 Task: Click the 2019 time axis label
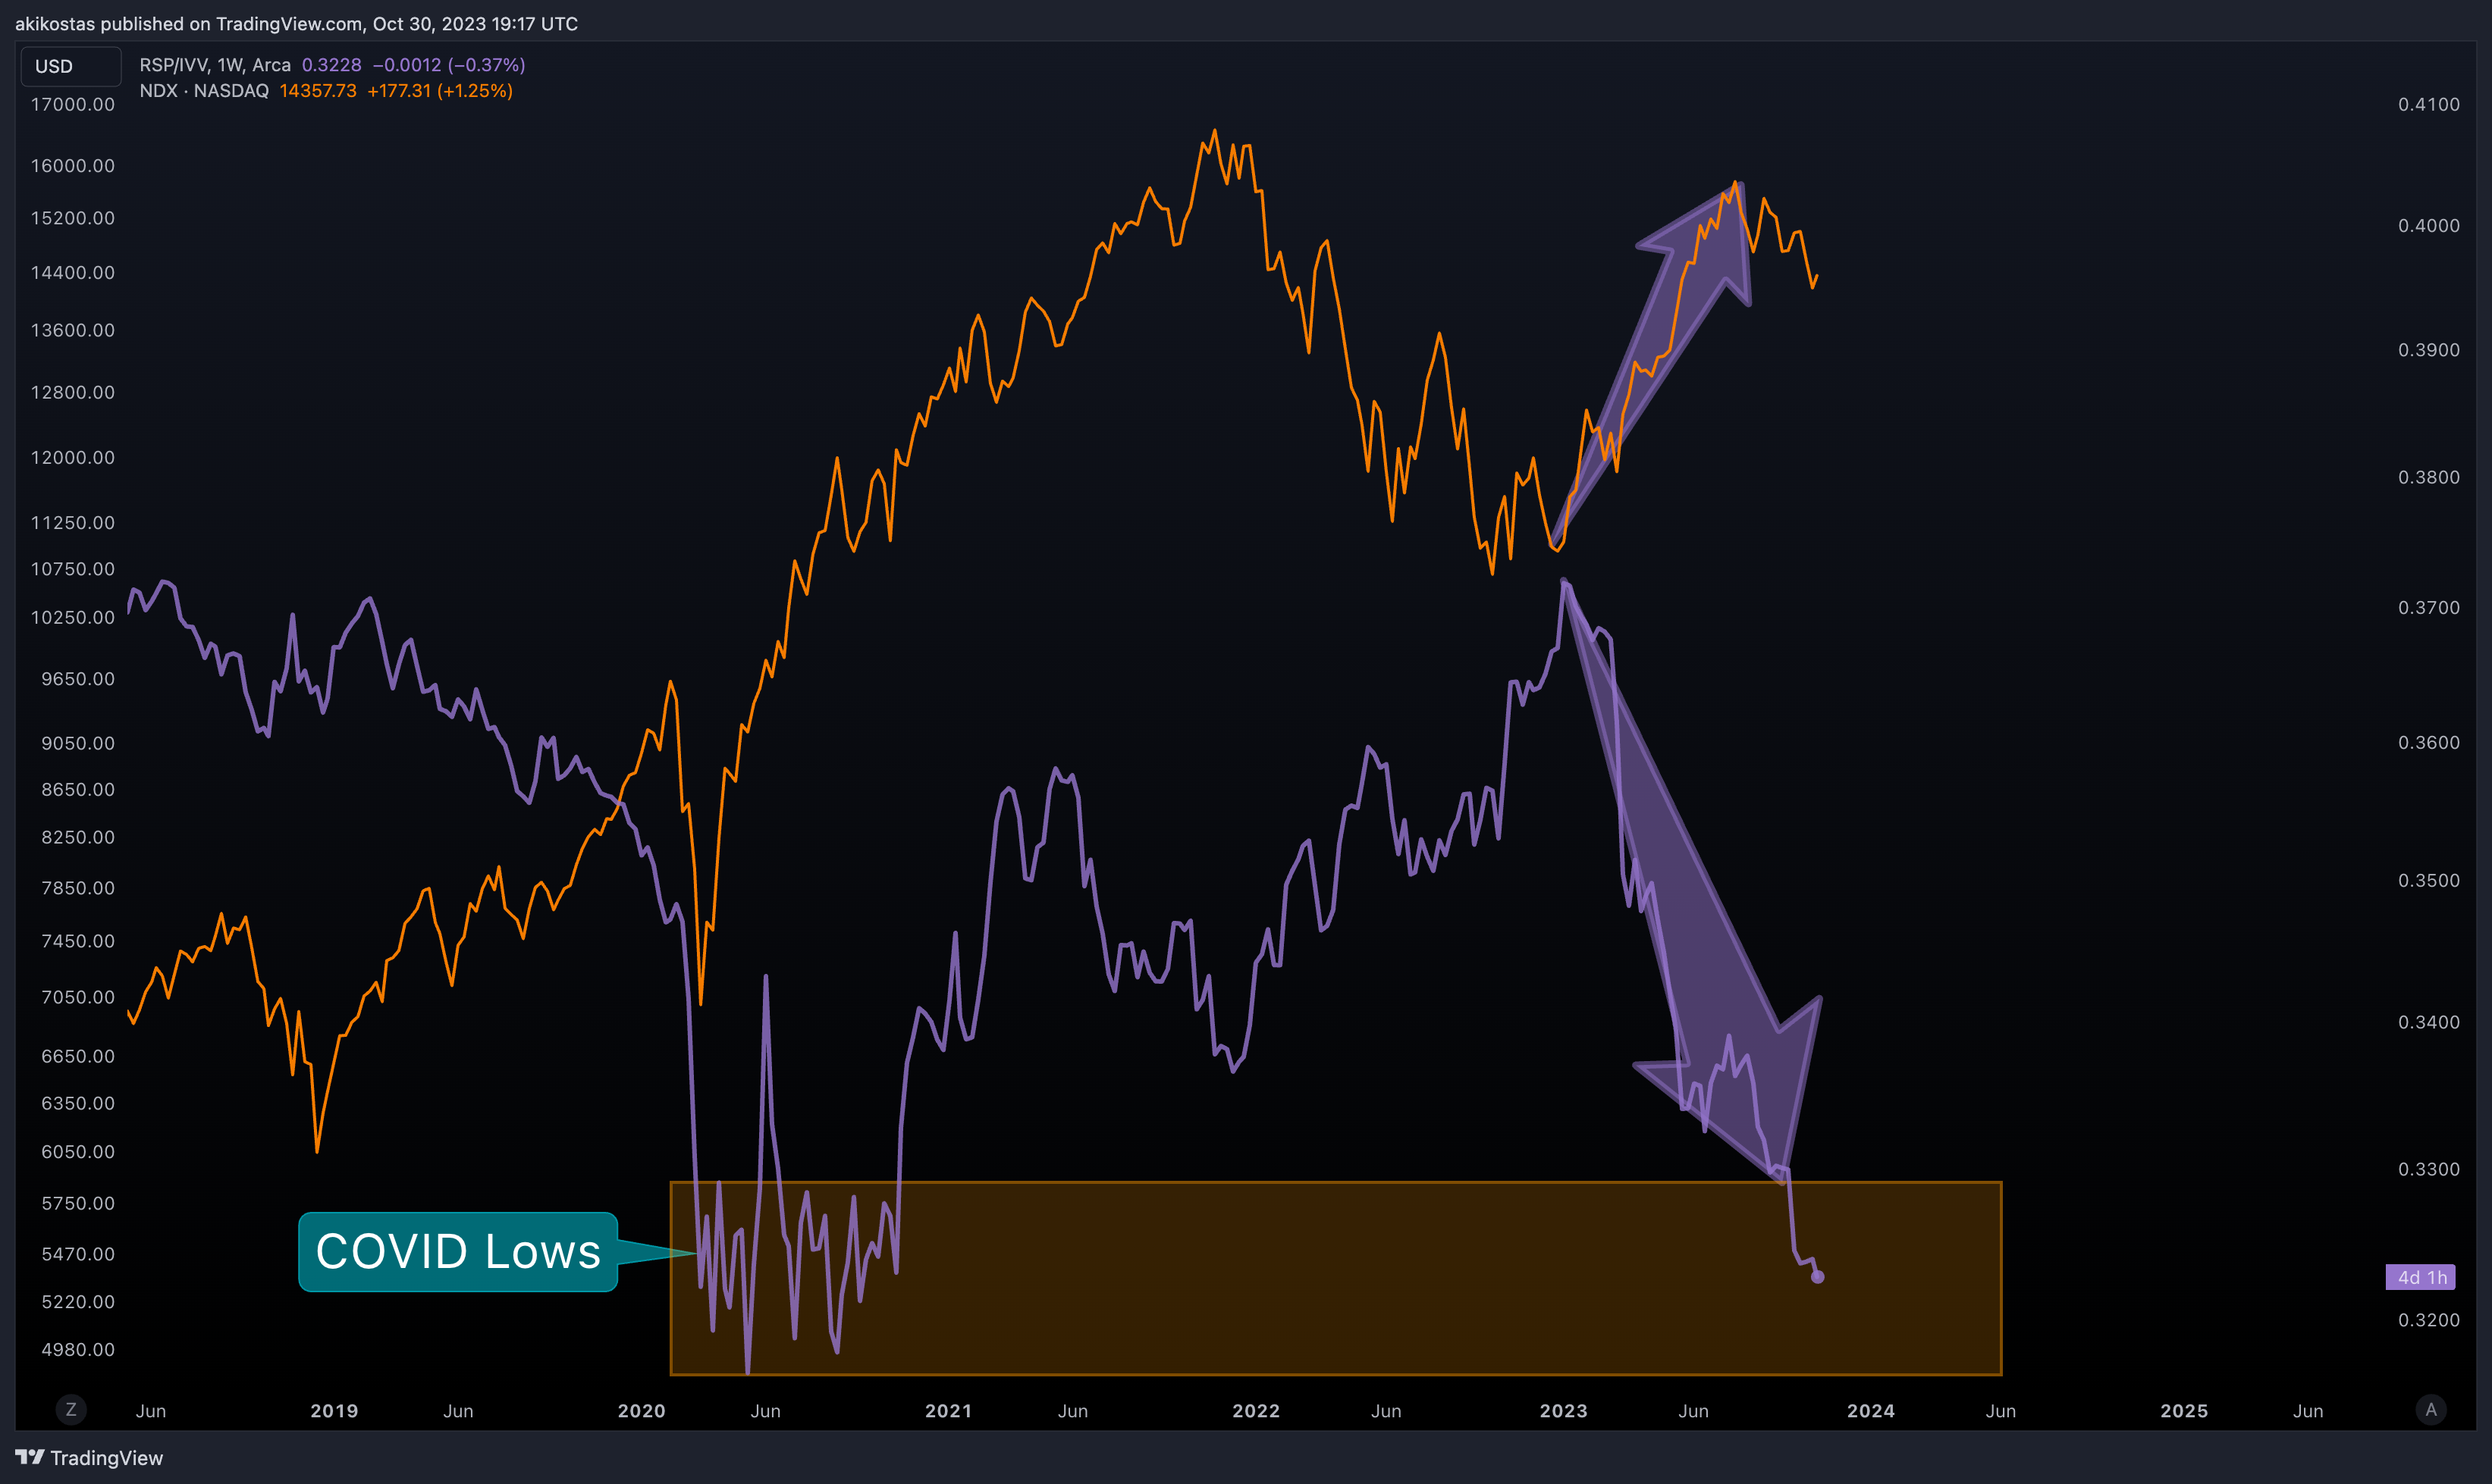pyautogui.click(x=334, y=1411)
